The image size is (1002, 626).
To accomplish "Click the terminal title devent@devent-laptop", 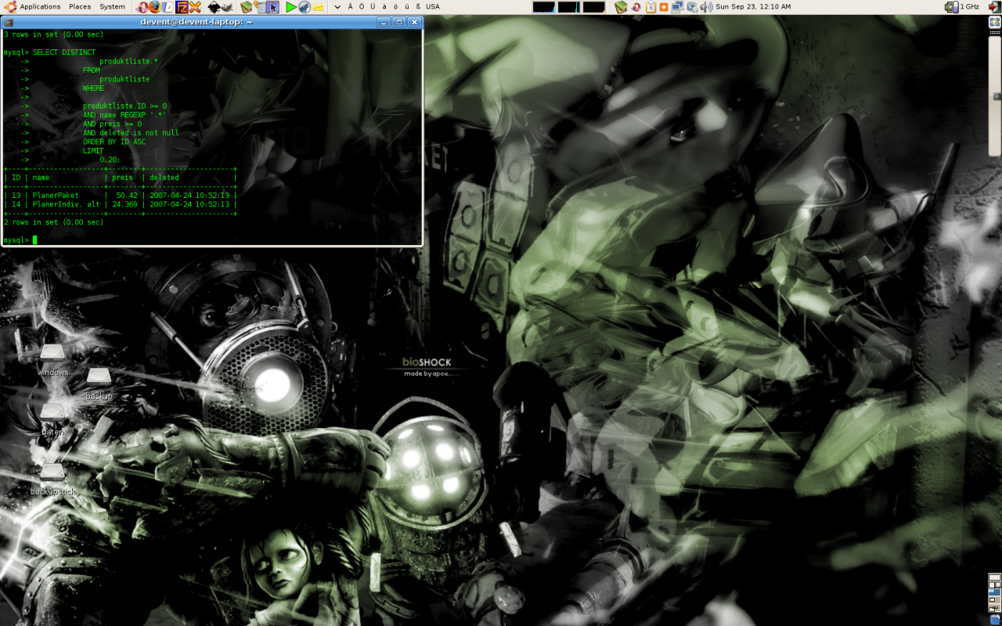I will [196, 22].
